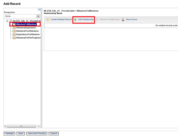Click the tree horizontal scrollbar thumb

(x=21, y=126)
